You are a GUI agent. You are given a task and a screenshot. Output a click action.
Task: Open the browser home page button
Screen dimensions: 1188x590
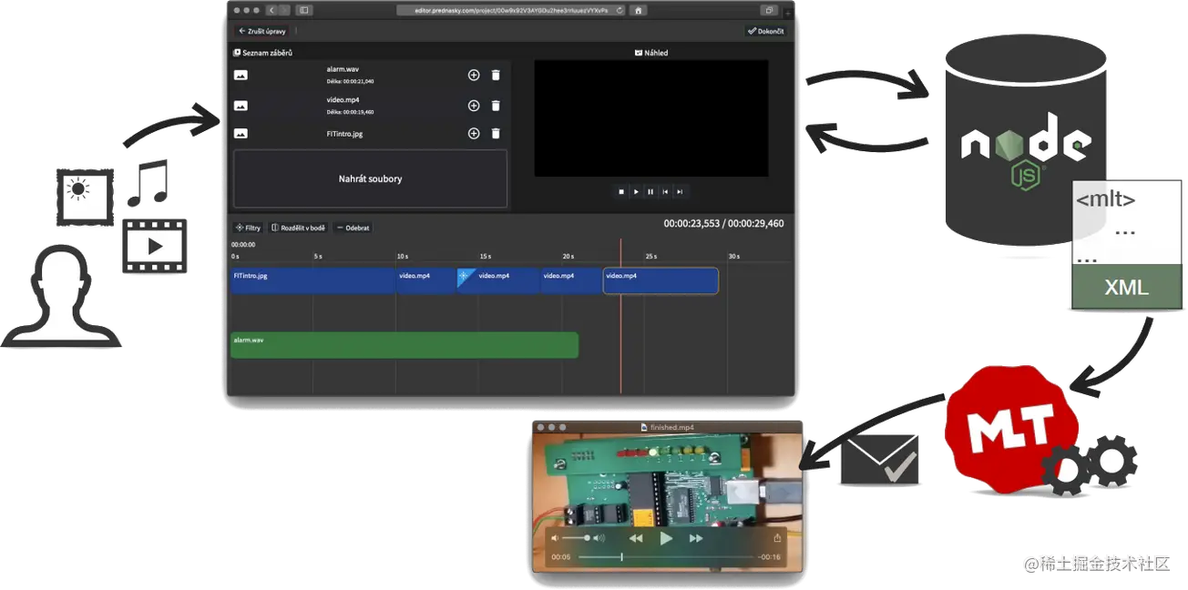[639, 10]
